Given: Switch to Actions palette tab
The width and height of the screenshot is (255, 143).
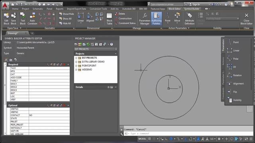Looking at the screenshot, I should pyautogui.click(x=223, y=61).
